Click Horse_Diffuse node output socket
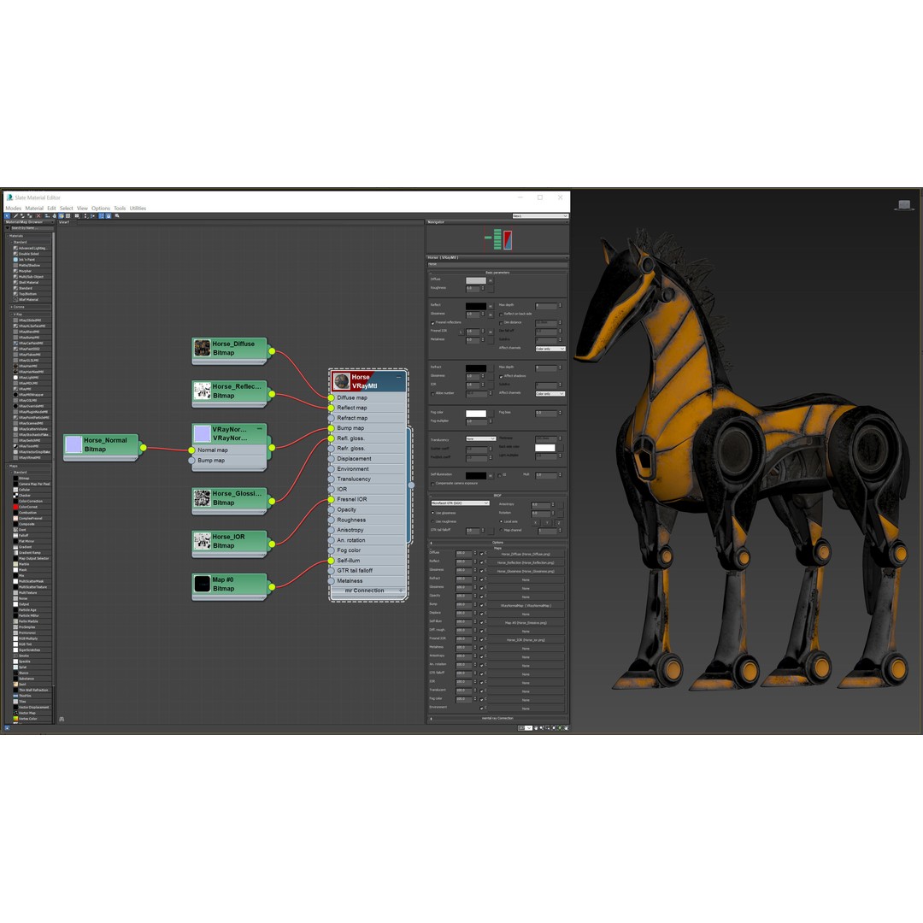Image resolution: width=923 pixels, height=923 pixels. point(272,351)
